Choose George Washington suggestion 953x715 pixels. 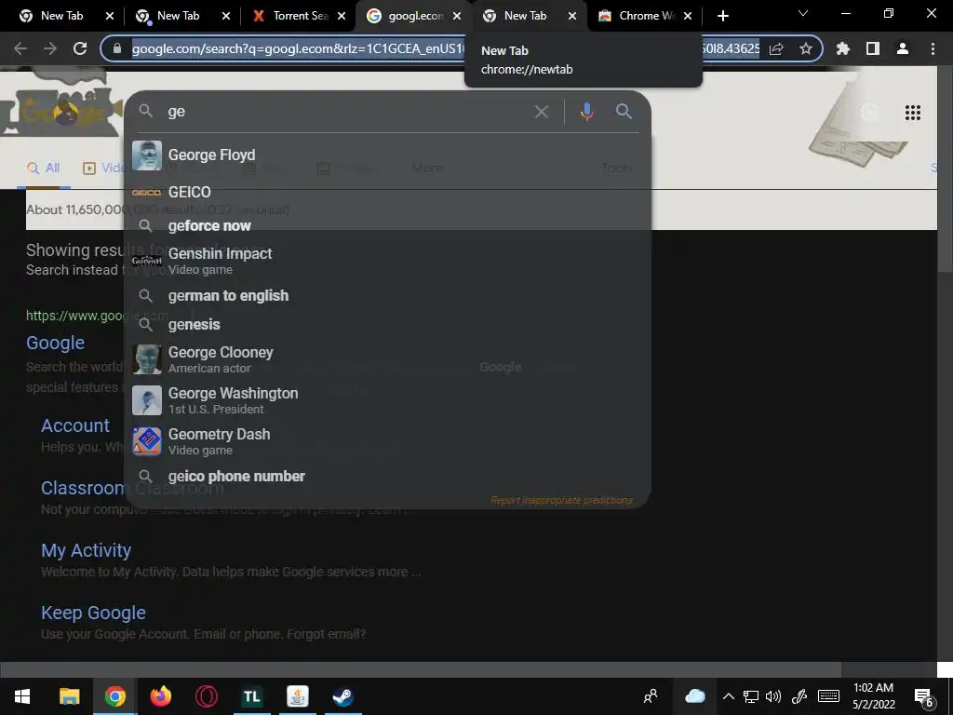tap(387, 400)
